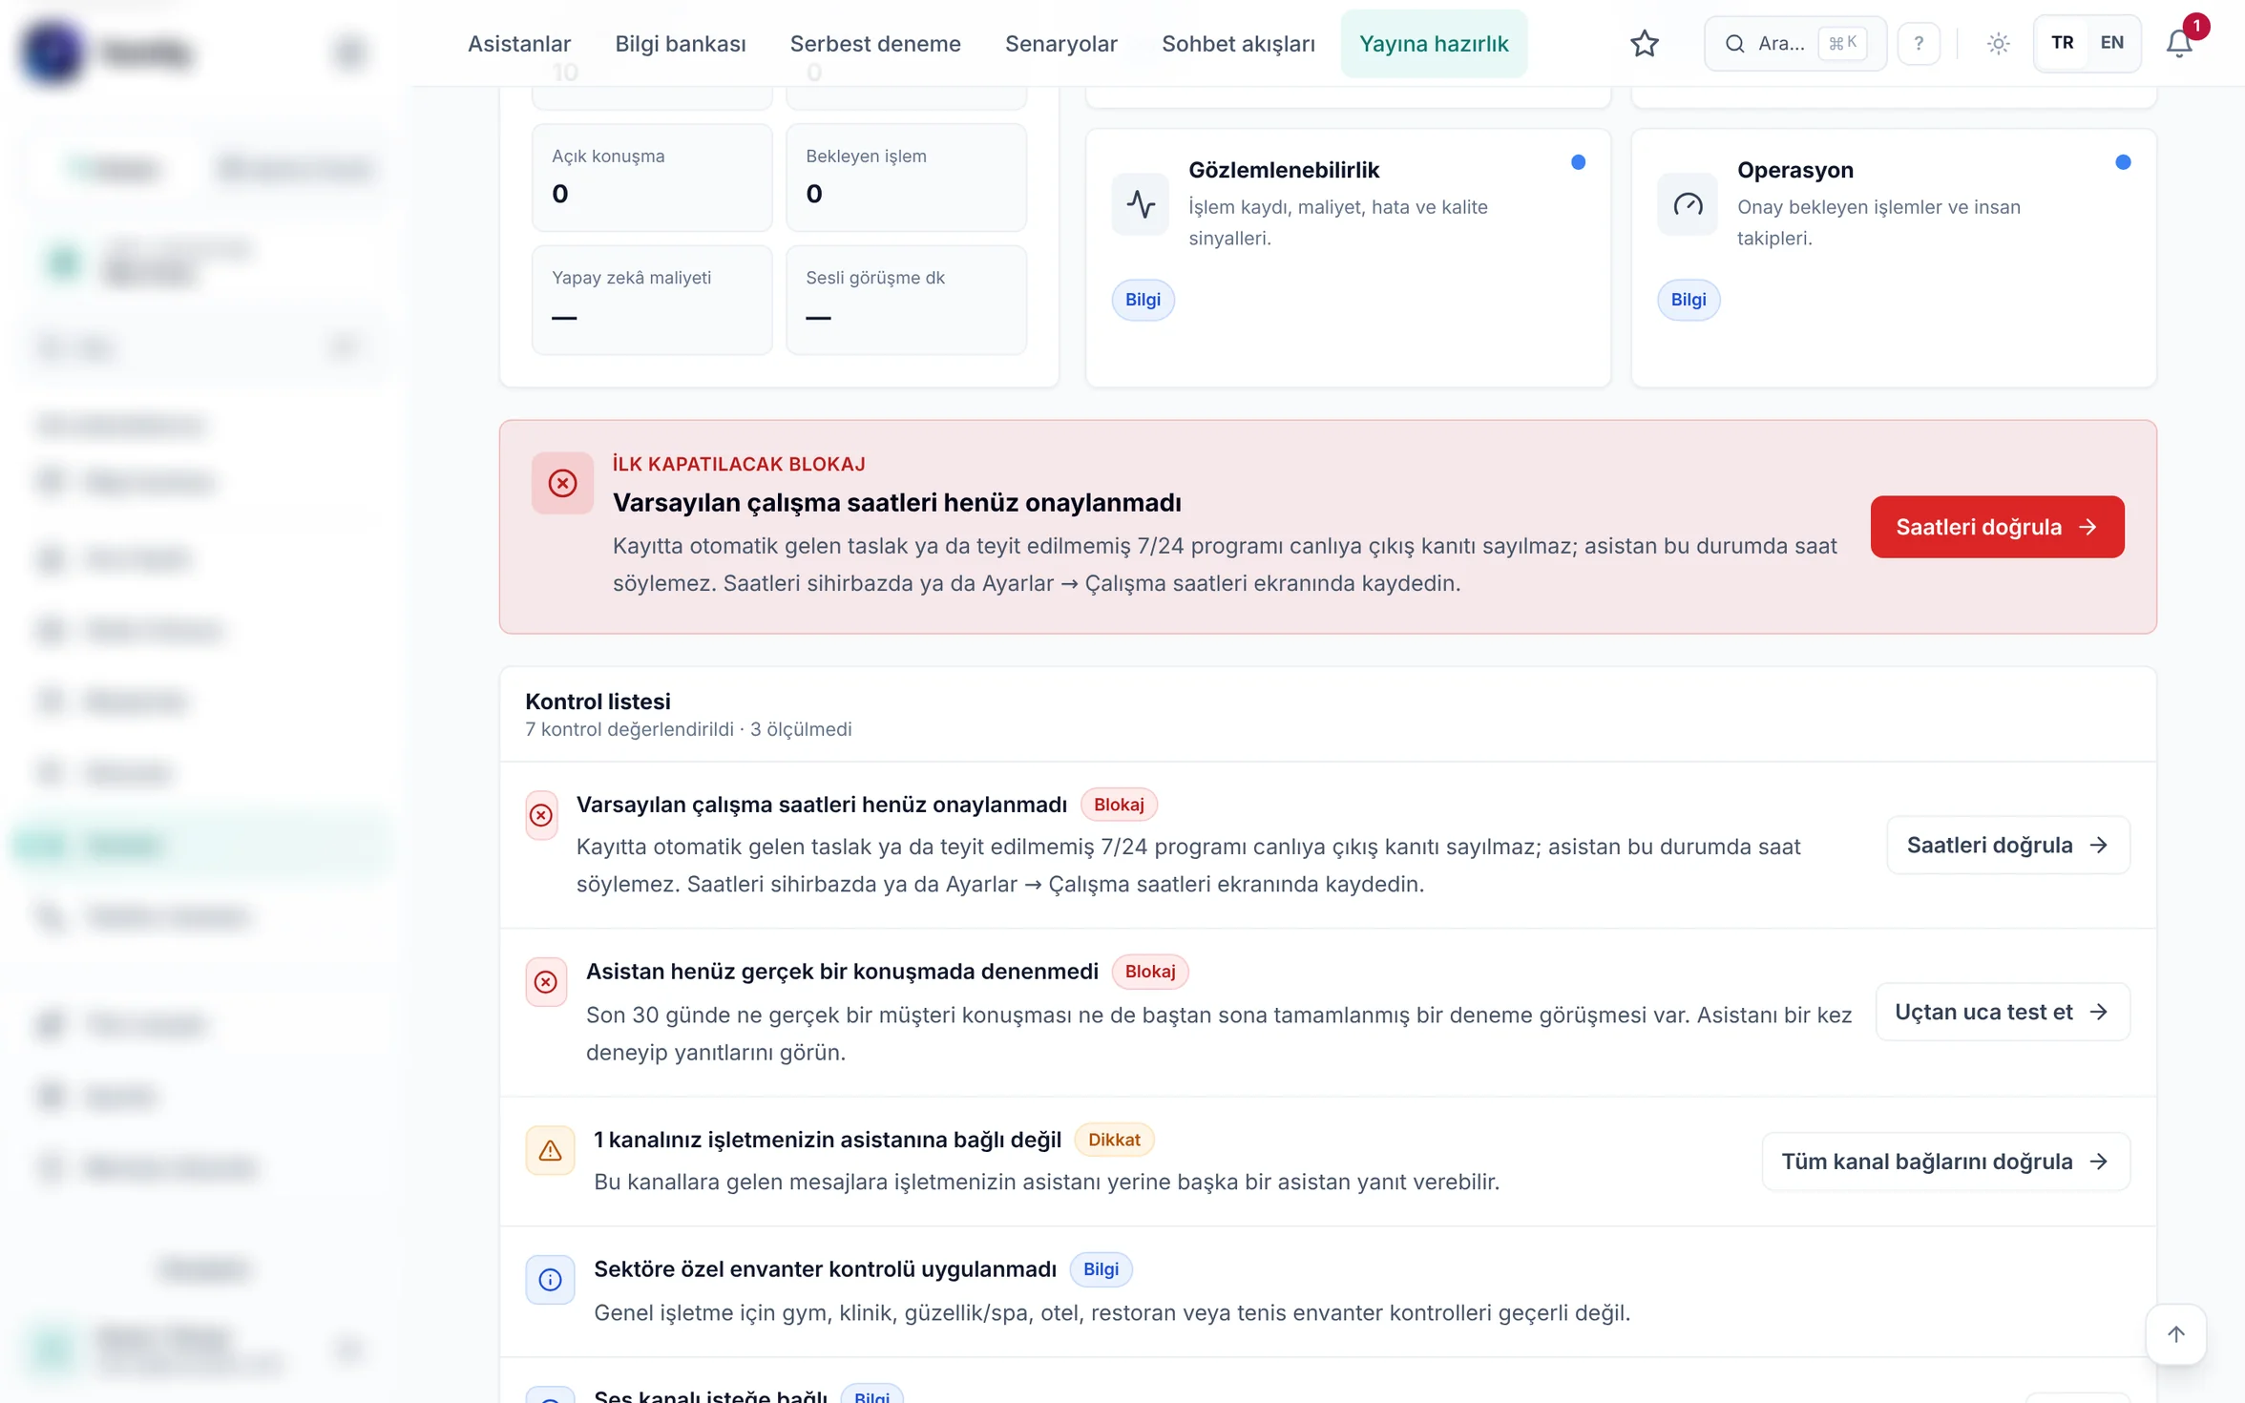
Task: Open Serbest deneme tab
Action: click(875, 44)
